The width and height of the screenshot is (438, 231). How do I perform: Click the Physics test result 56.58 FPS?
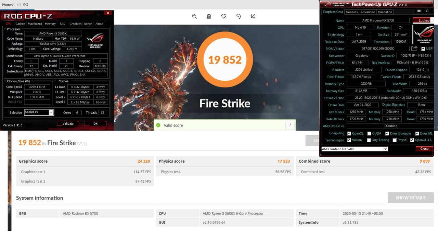283,172
